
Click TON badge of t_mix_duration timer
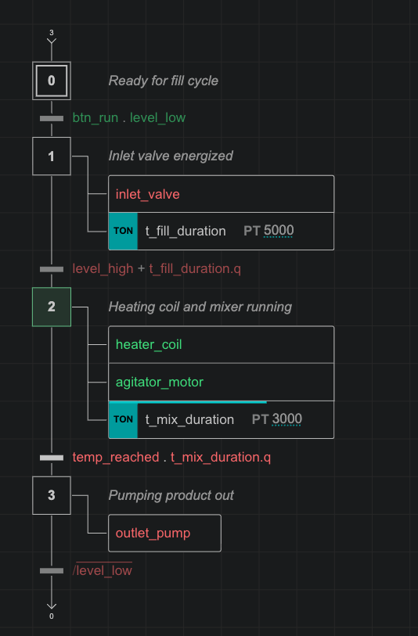tap(124, 420)
